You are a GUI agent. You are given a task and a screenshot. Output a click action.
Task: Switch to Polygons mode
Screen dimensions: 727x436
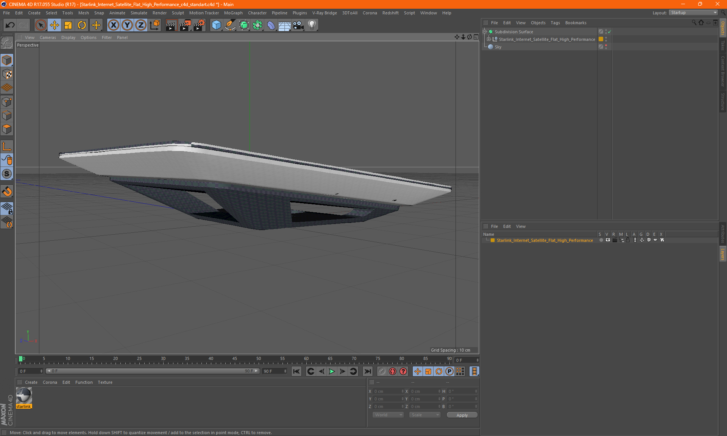tap(7, 129)
